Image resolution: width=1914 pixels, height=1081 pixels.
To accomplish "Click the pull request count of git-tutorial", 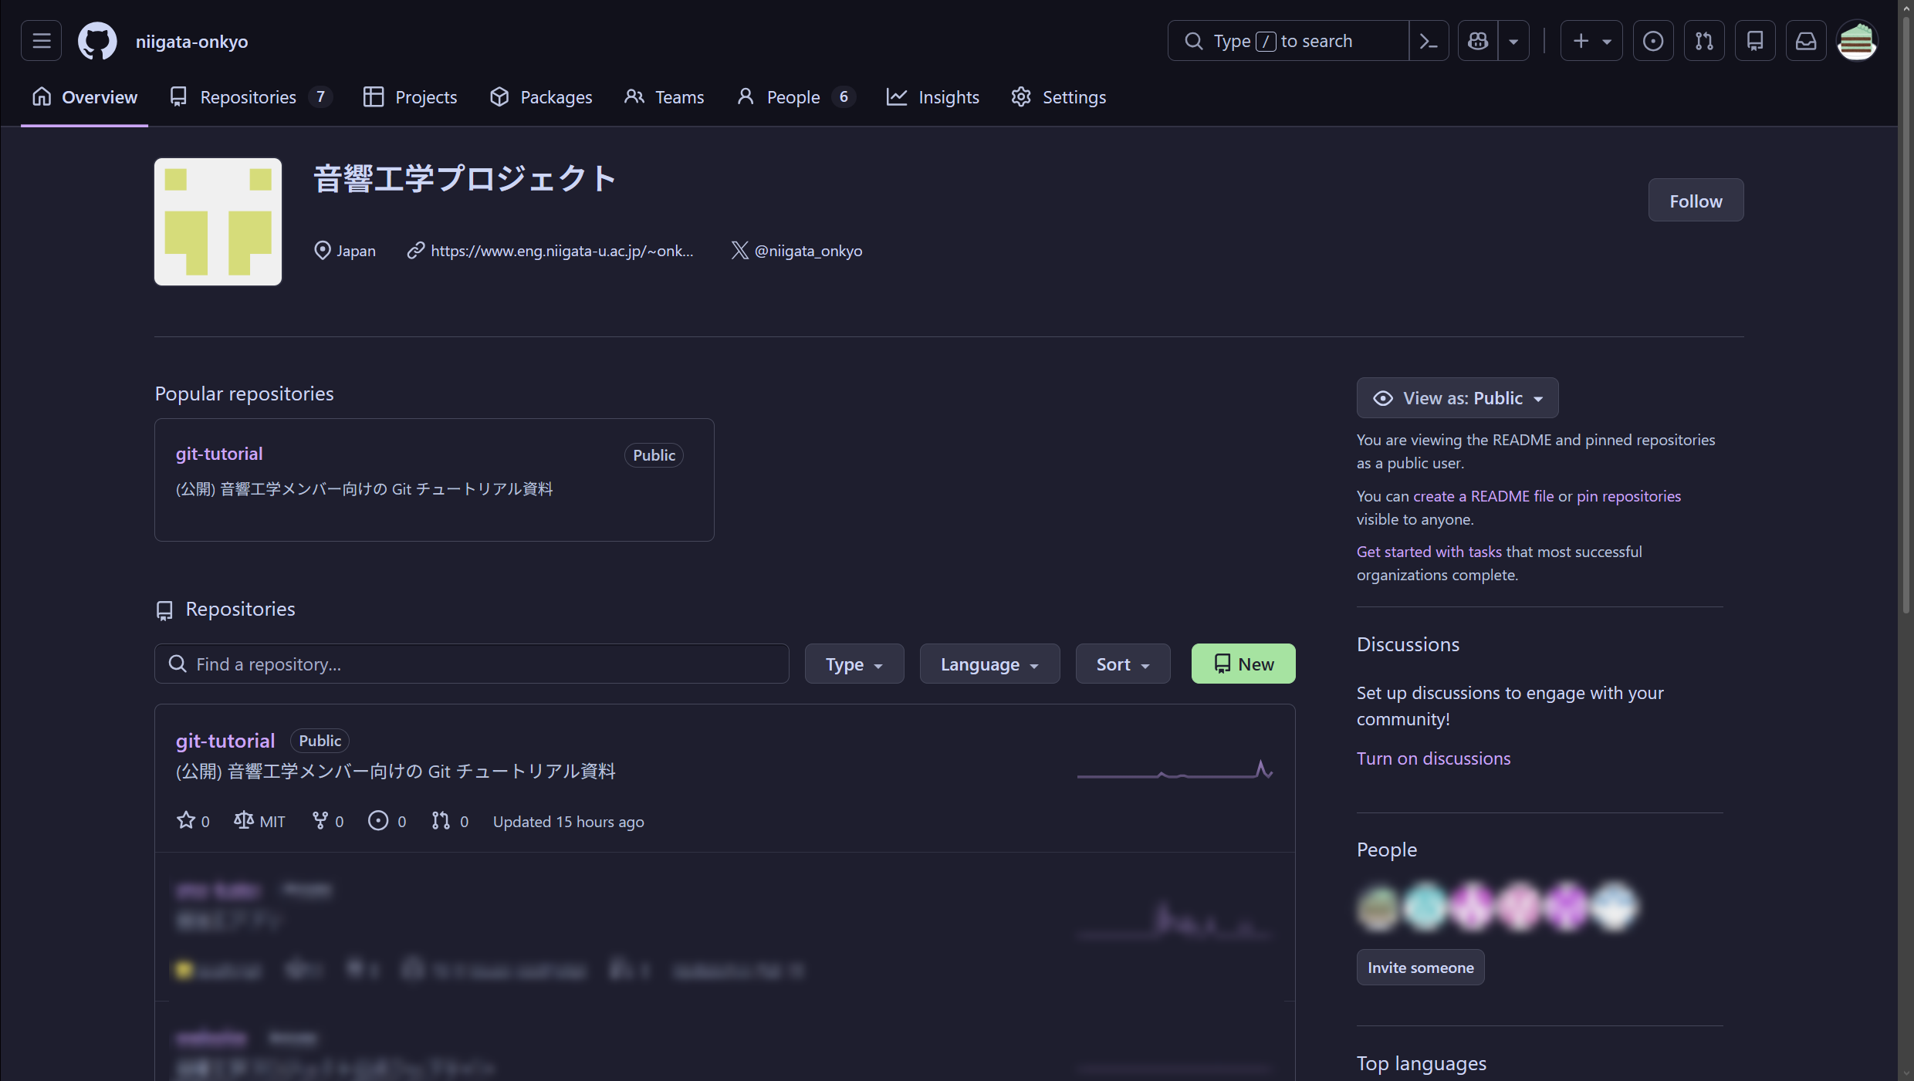I will [x=450, y=821].
